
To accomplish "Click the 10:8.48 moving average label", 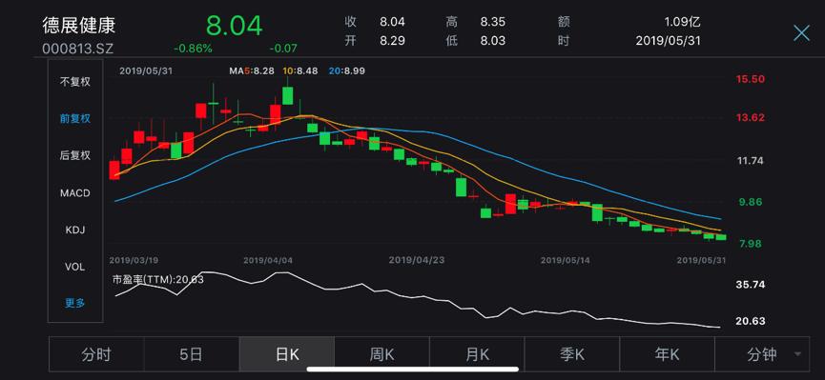I will point(300,70).
